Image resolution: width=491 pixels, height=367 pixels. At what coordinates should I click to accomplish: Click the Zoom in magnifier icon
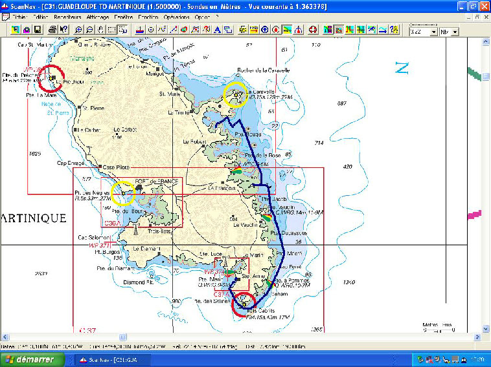point(78,30)
